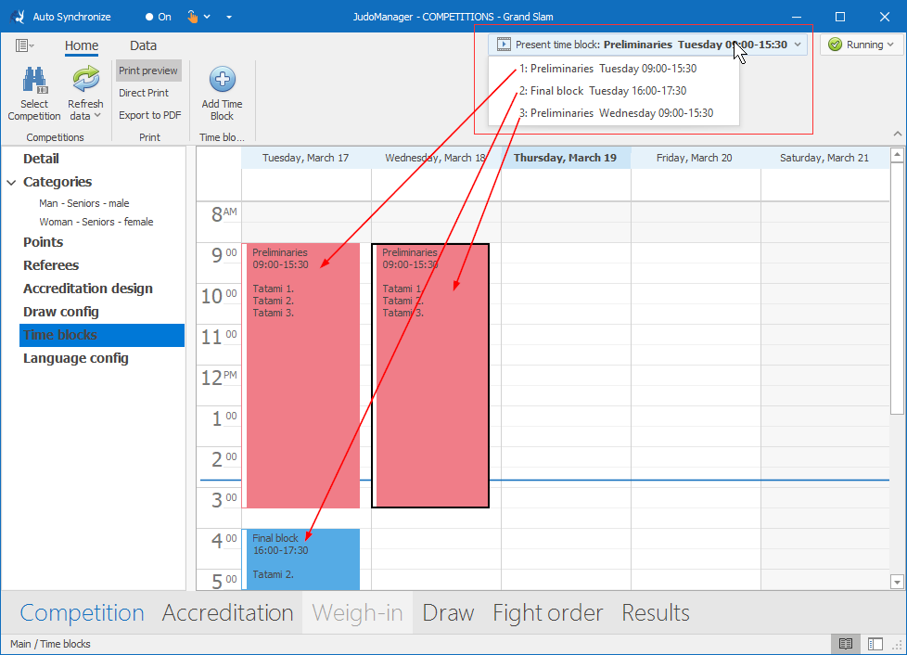Select Wednesday Preliminaries calendar block

point(430,376)
